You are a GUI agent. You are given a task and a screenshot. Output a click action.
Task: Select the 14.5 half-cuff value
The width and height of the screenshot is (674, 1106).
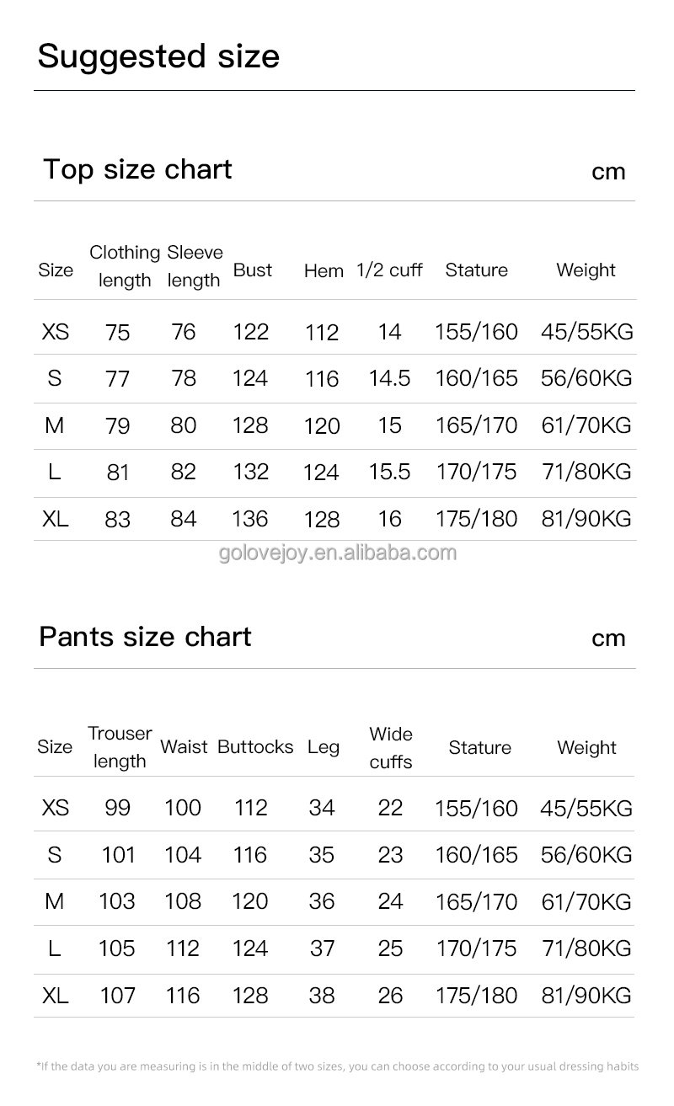pos(389,378)
